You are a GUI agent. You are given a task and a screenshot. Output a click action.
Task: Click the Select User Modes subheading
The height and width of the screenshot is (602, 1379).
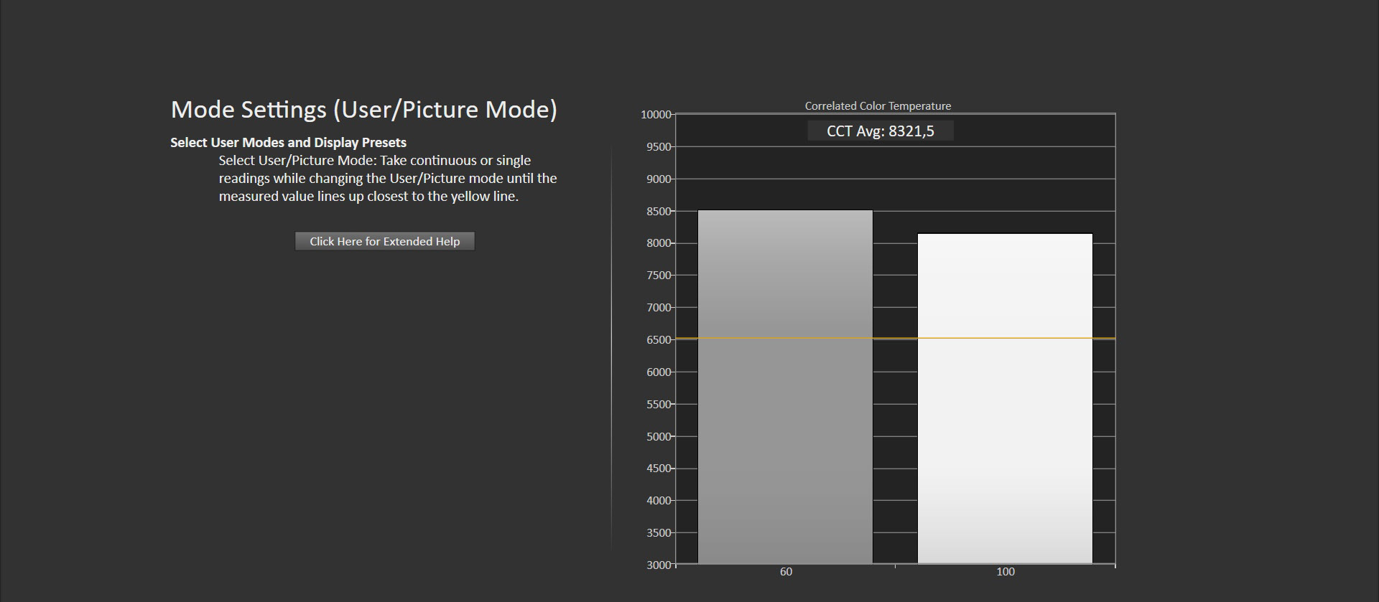(288, 143)
